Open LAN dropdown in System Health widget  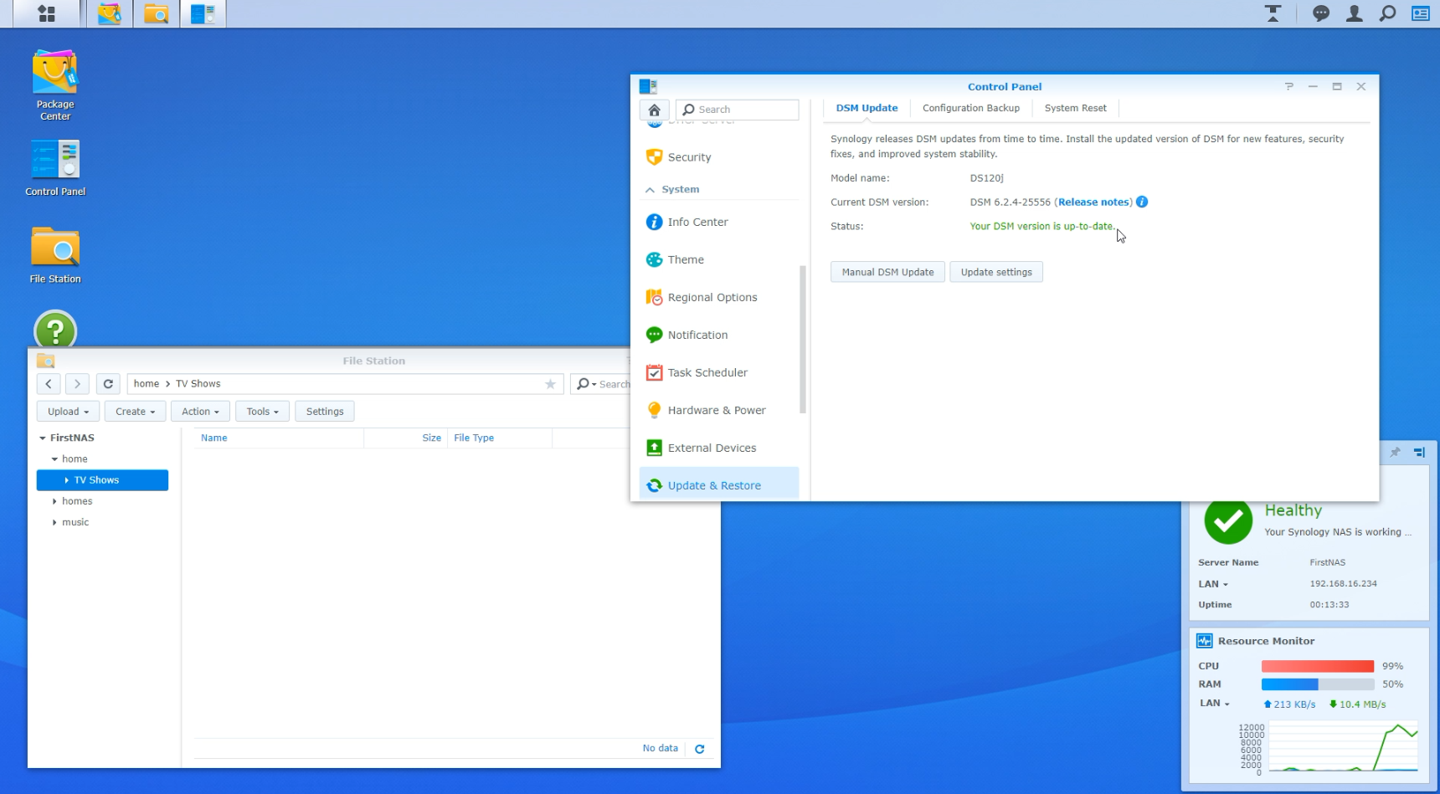tap(1213, 584)
